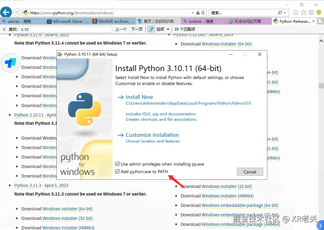Viewport: 324px width, 230px height.
Task: Open right column Windows installer (ARM64) link
Action: [228, 196]
